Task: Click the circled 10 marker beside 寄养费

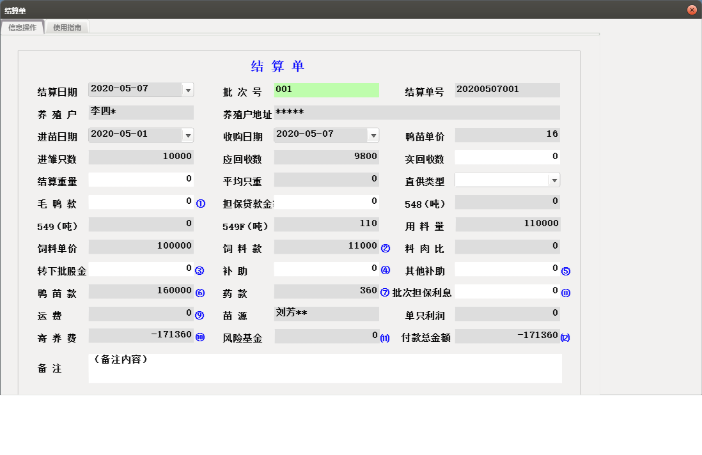Action: [200, 337]
